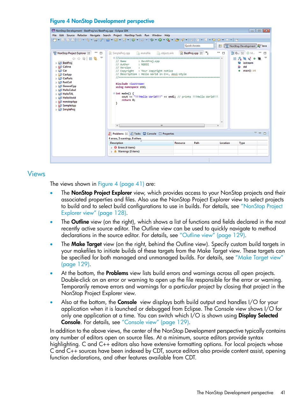This screenshot has width=304, height=405.
Task: Switch to the Make Target view tab
Action: 251,53
